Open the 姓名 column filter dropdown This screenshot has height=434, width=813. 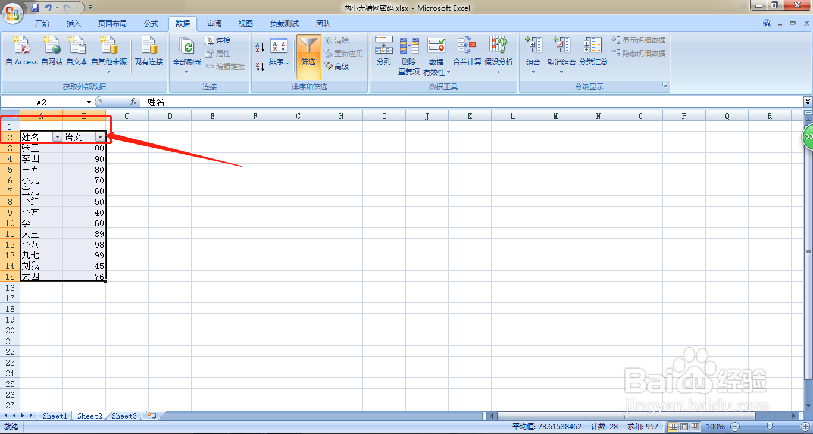point(57,137)
